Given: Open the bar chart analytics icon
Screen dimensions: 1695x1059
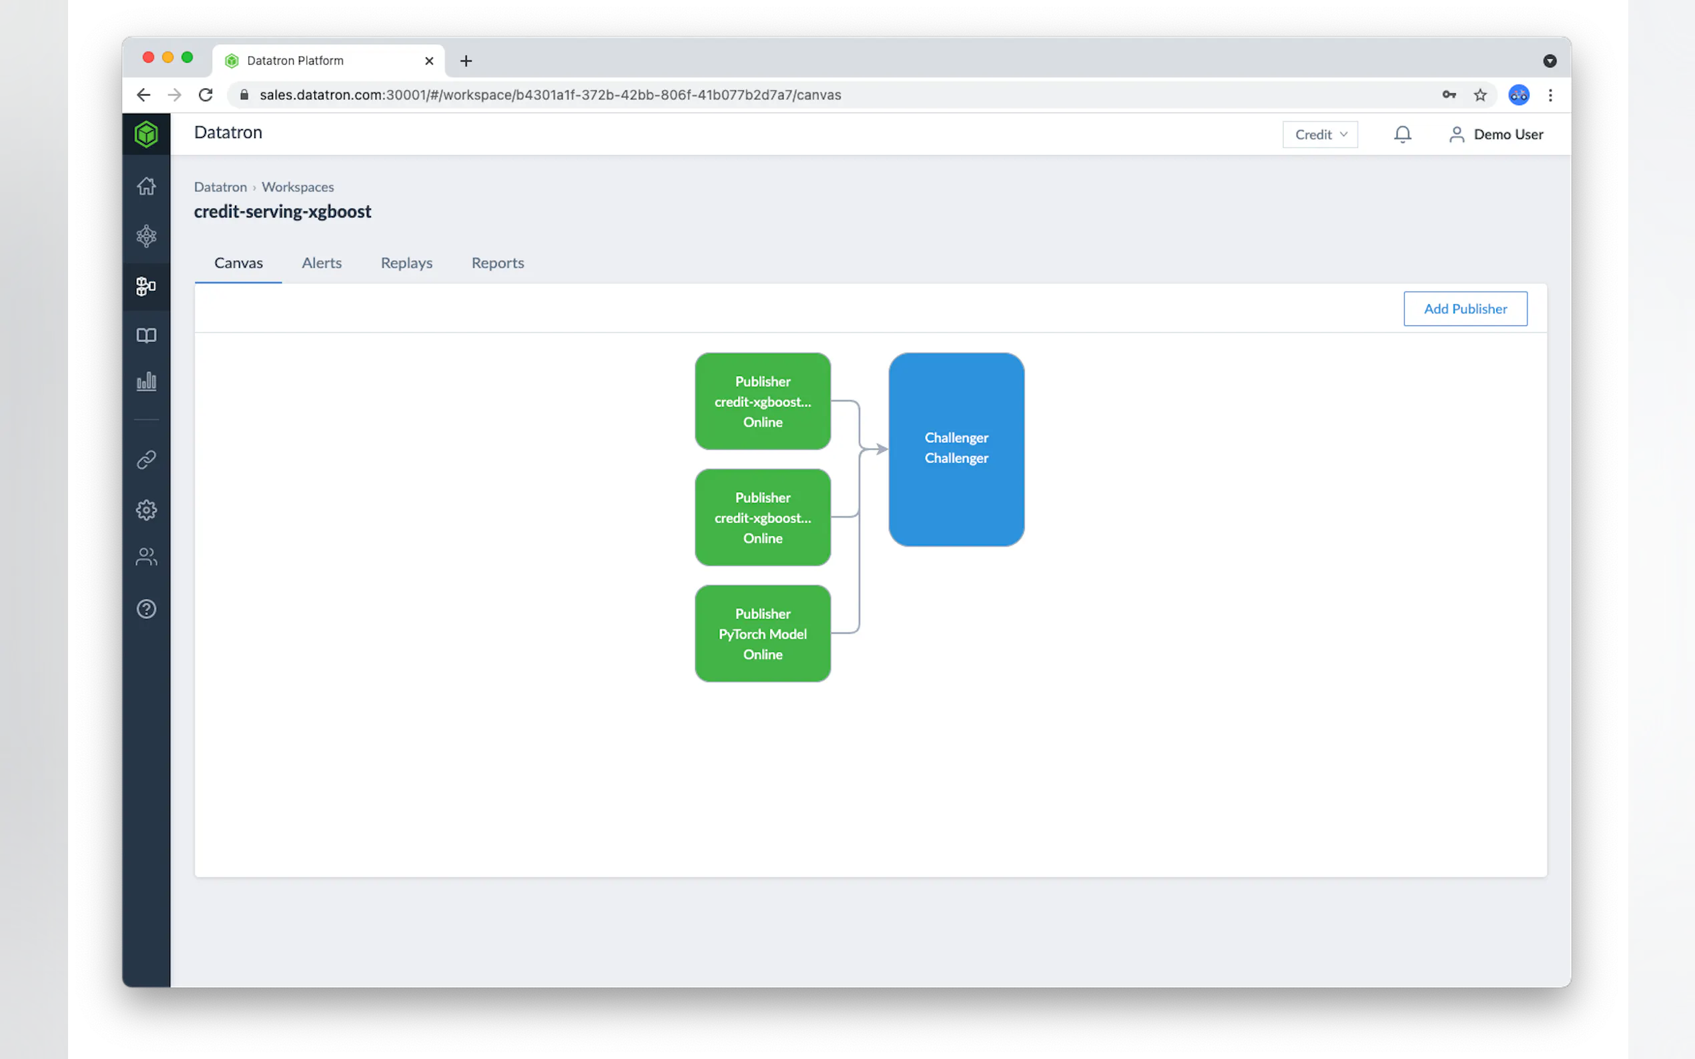Looking at the screenshot, I should pyautogui.click(x=145, y=381).
